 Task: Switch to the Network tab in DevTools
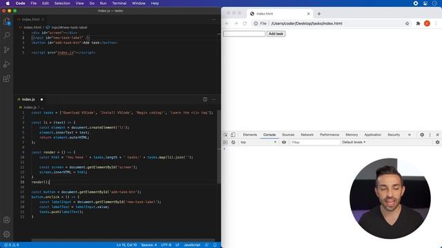click(307, 135)
